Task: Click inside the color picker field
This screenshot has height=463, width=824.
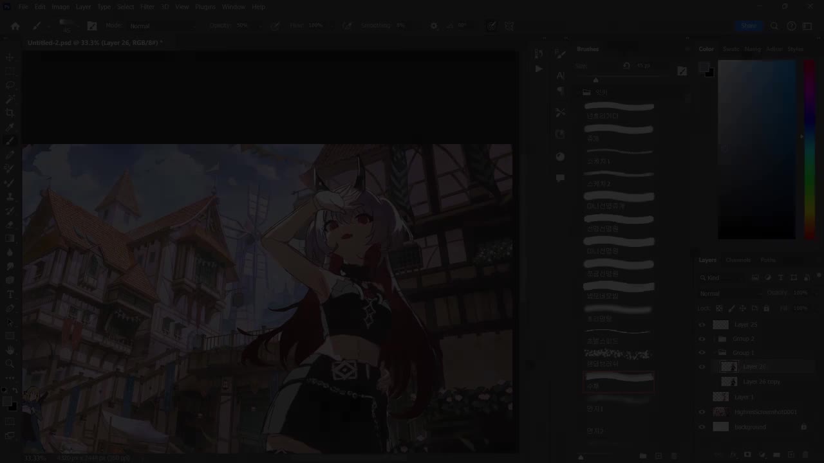Action: 757,149
